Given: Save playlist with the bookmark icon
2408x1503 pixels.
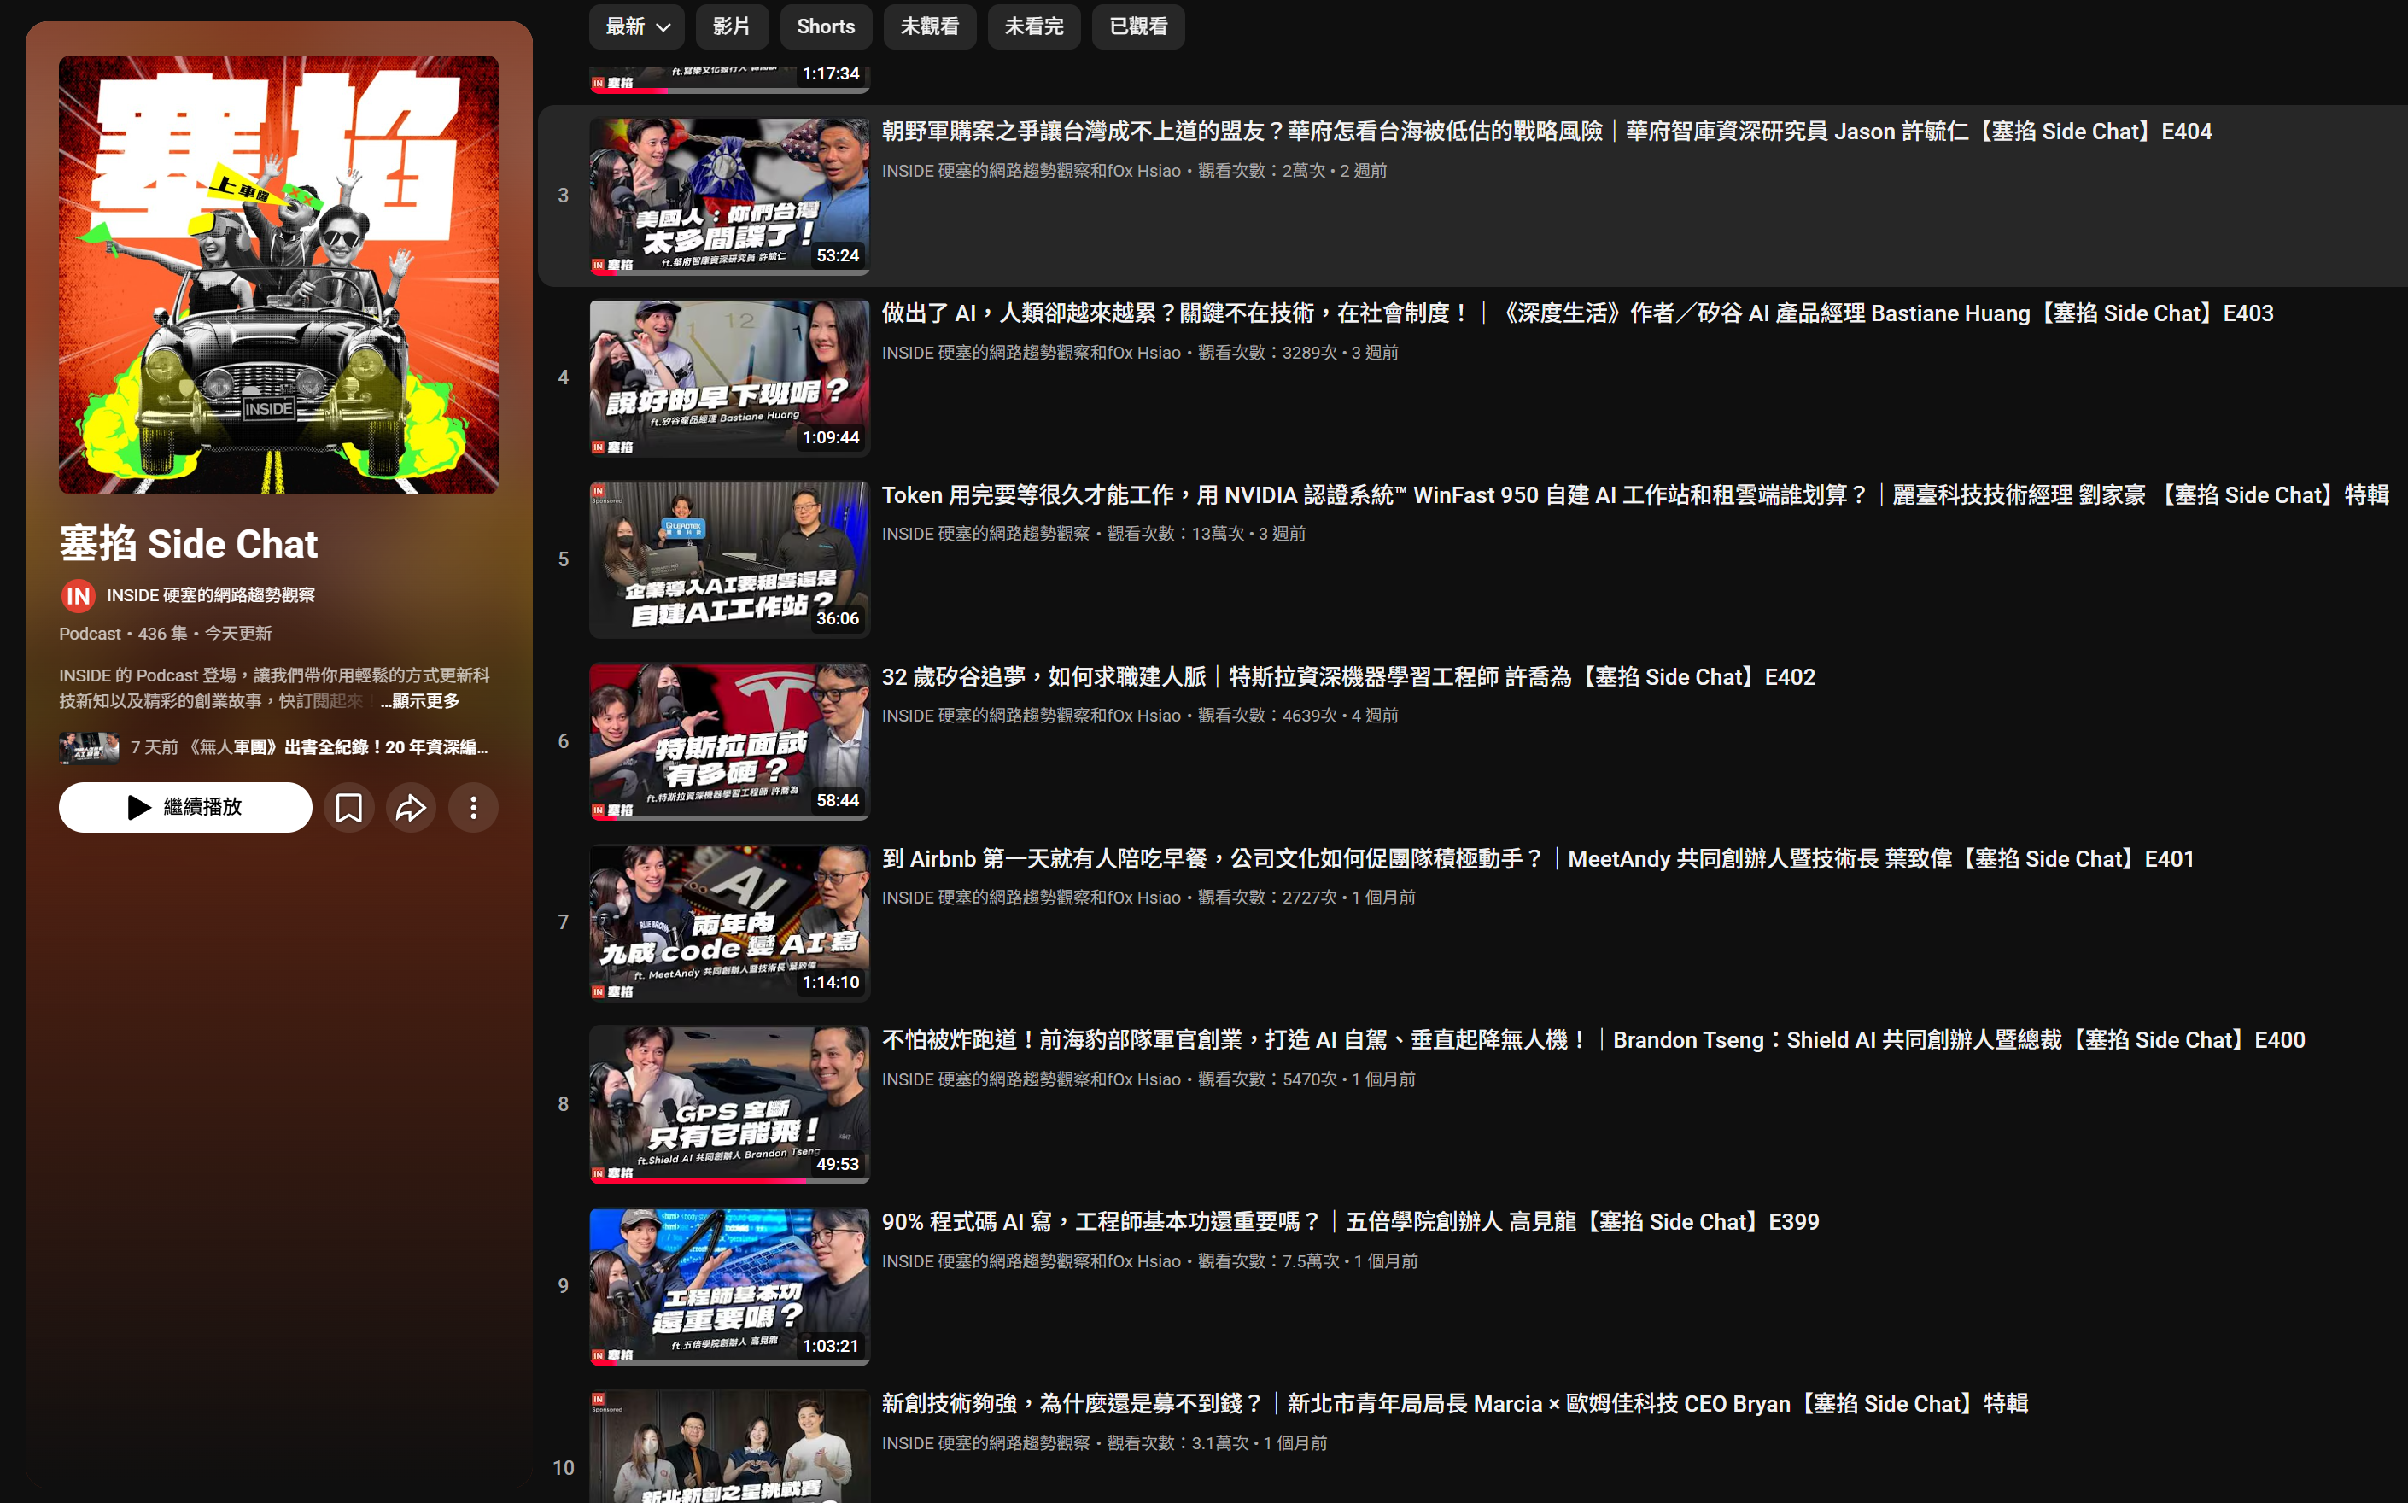Looking at the screenshot, I should pyautogui.click(x=349, y=807).
